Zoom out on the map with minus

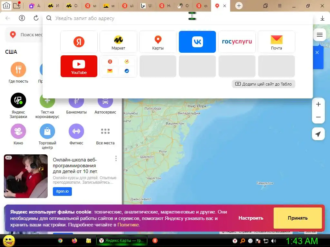(x=318, y=117)
